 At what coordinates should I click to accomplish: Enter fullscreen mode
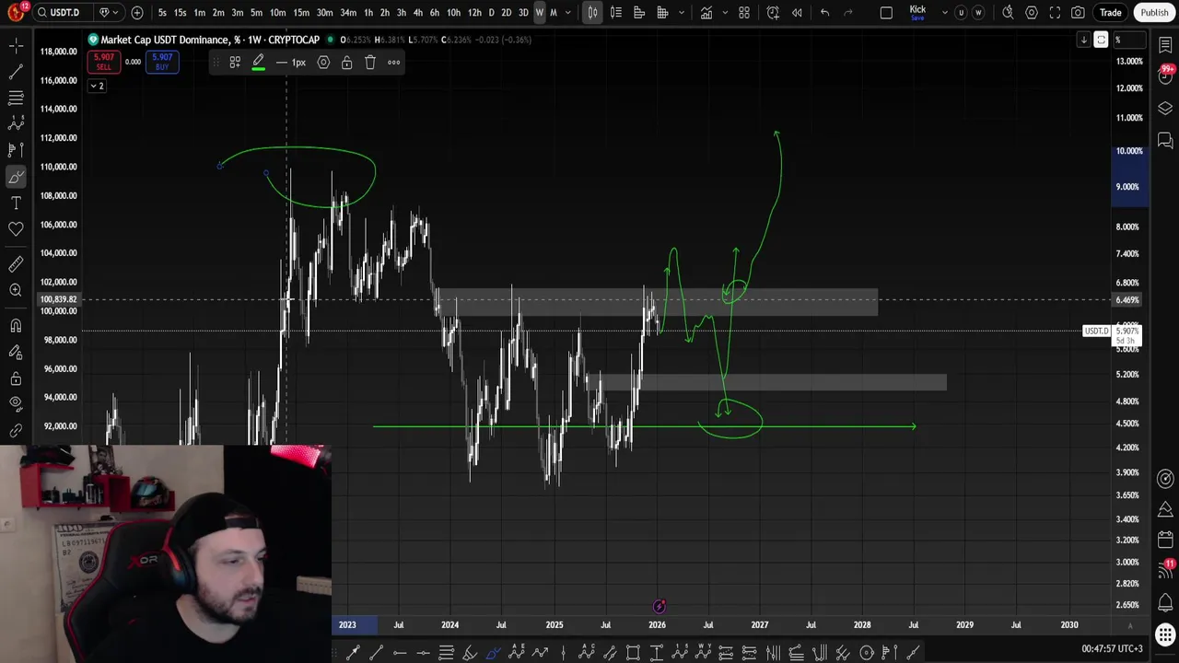click(x=1055, y=13)
